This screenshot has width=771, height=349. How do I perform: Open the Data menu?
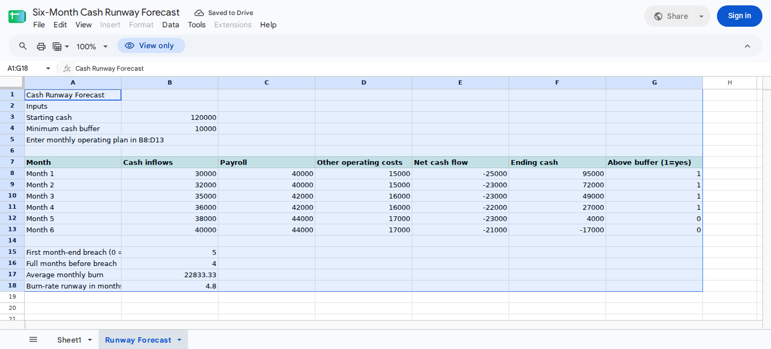(x=171, y=25)
